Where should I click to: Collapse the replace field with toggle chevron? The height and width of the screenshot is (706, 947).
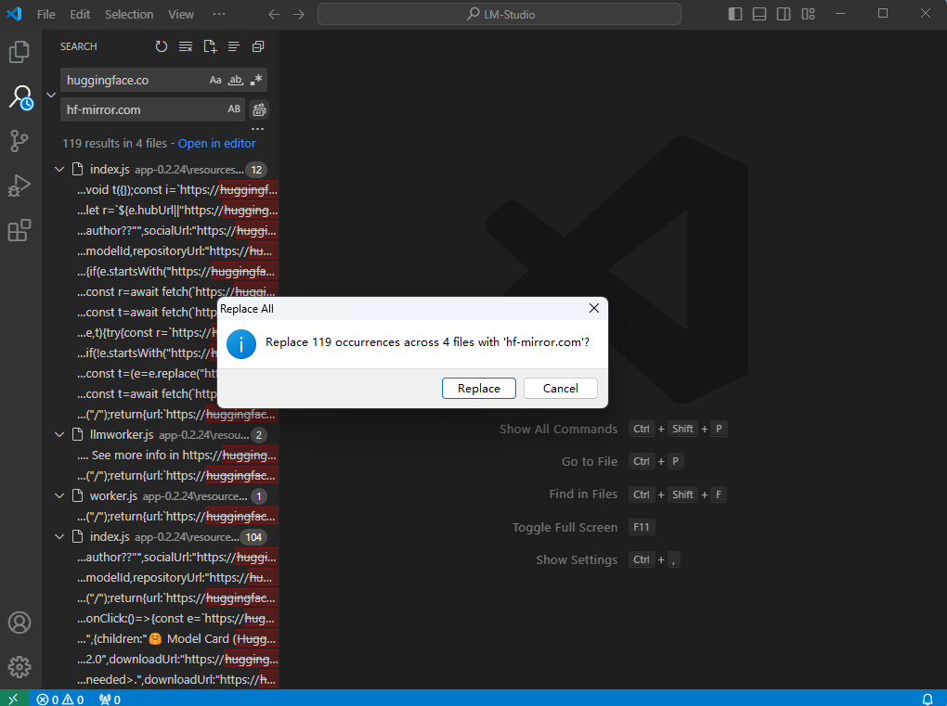pyautogui.click(x=51, y=95)
